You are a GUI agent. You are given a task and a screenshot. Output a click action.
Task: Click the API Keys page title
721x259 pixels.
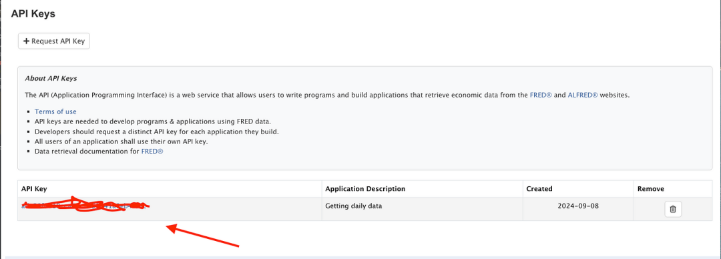click(x=33, y=14)
